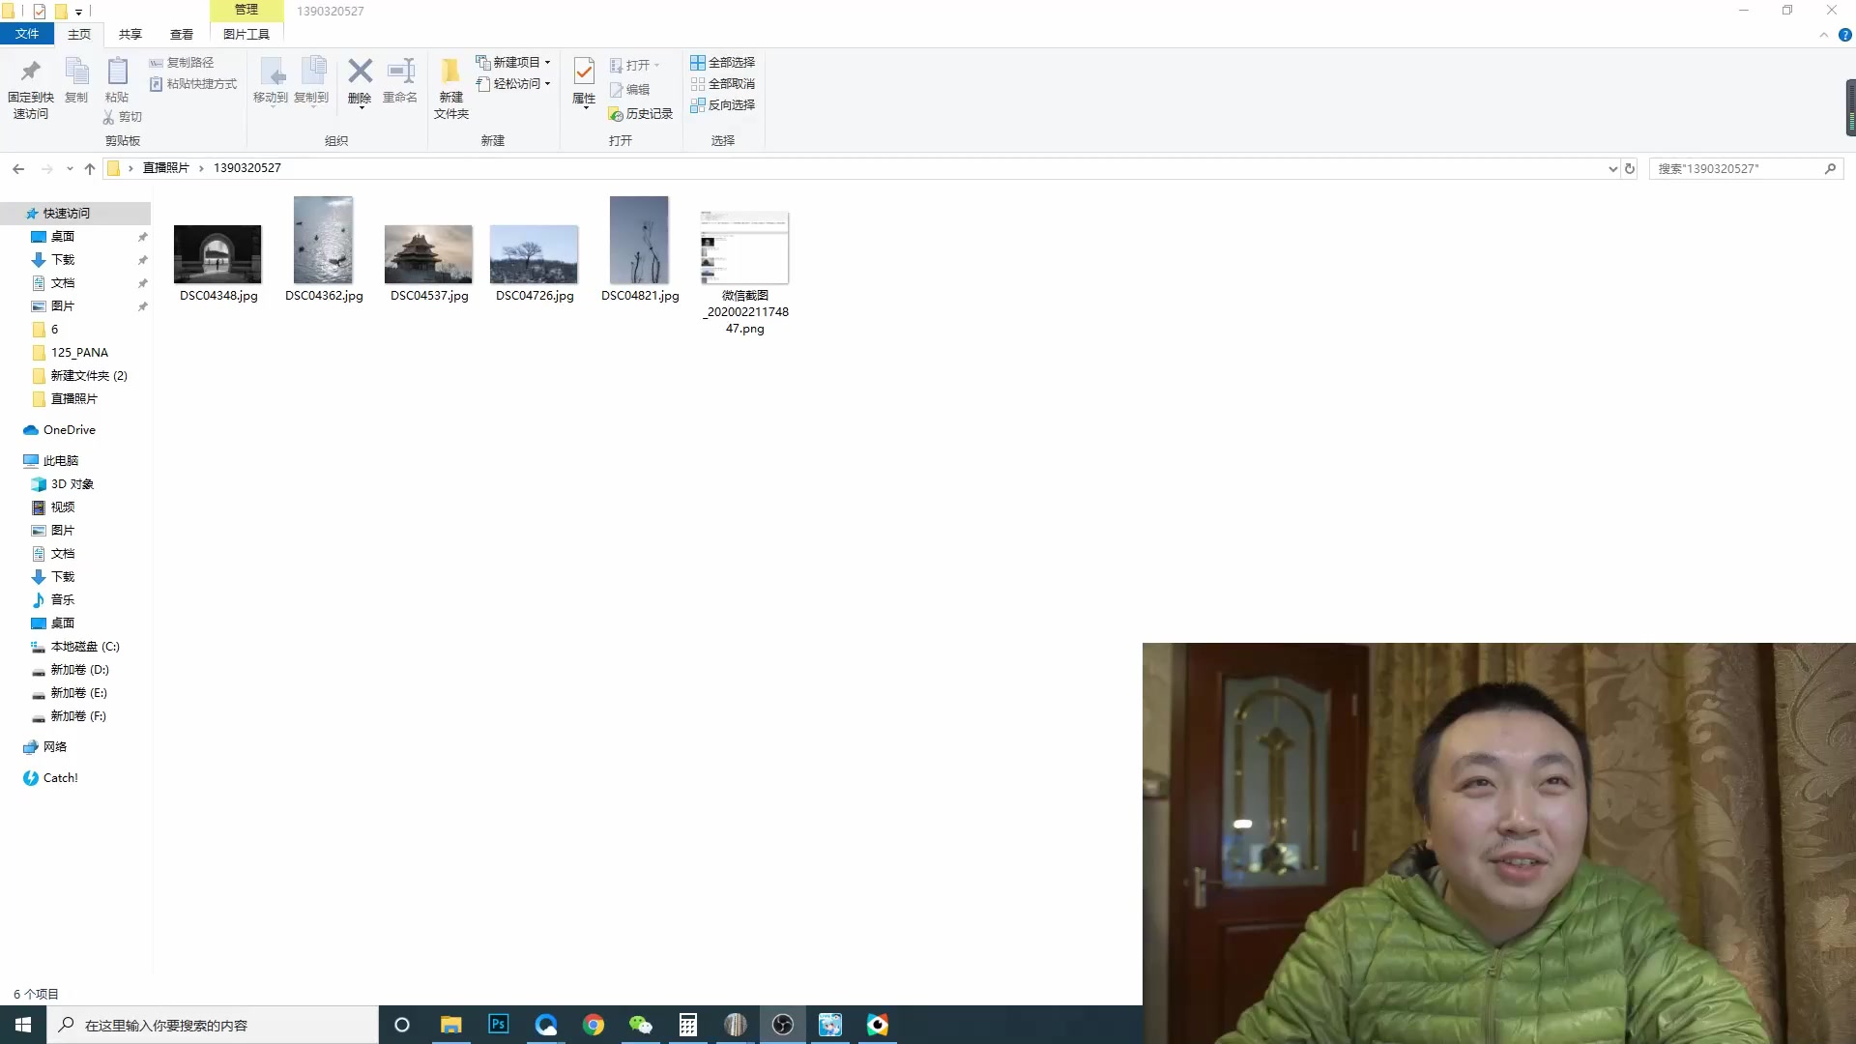Click the search magnifier icon
Screen dimensions: 1856x1044
tap(1830, 168)
